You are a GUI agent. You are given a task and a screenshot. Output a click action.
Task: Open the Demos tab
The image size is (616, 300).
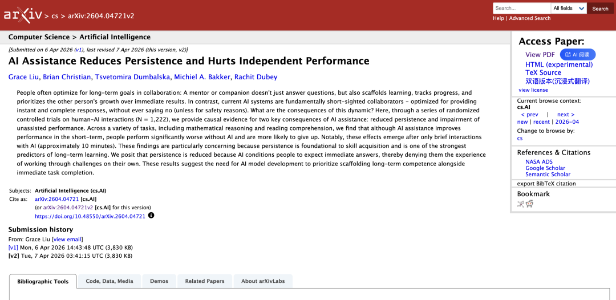point(159,281)
